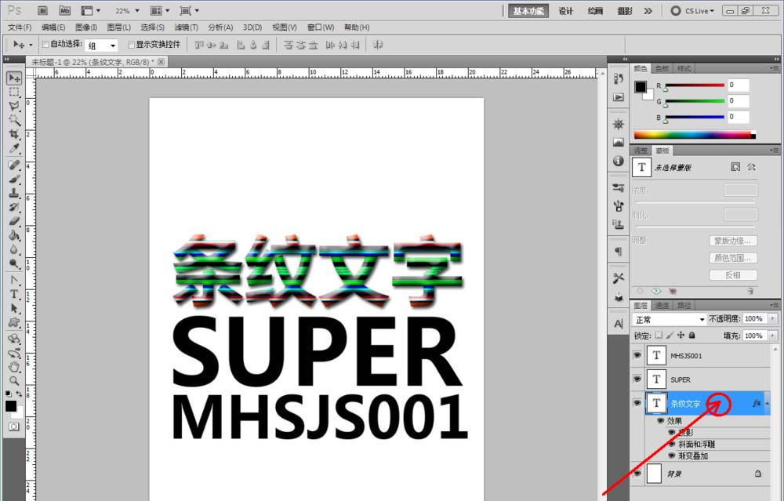This screenshot has height=501, width=784.
Task: Open Adobe Bridge from the Br icon
Action: point(42,10)
